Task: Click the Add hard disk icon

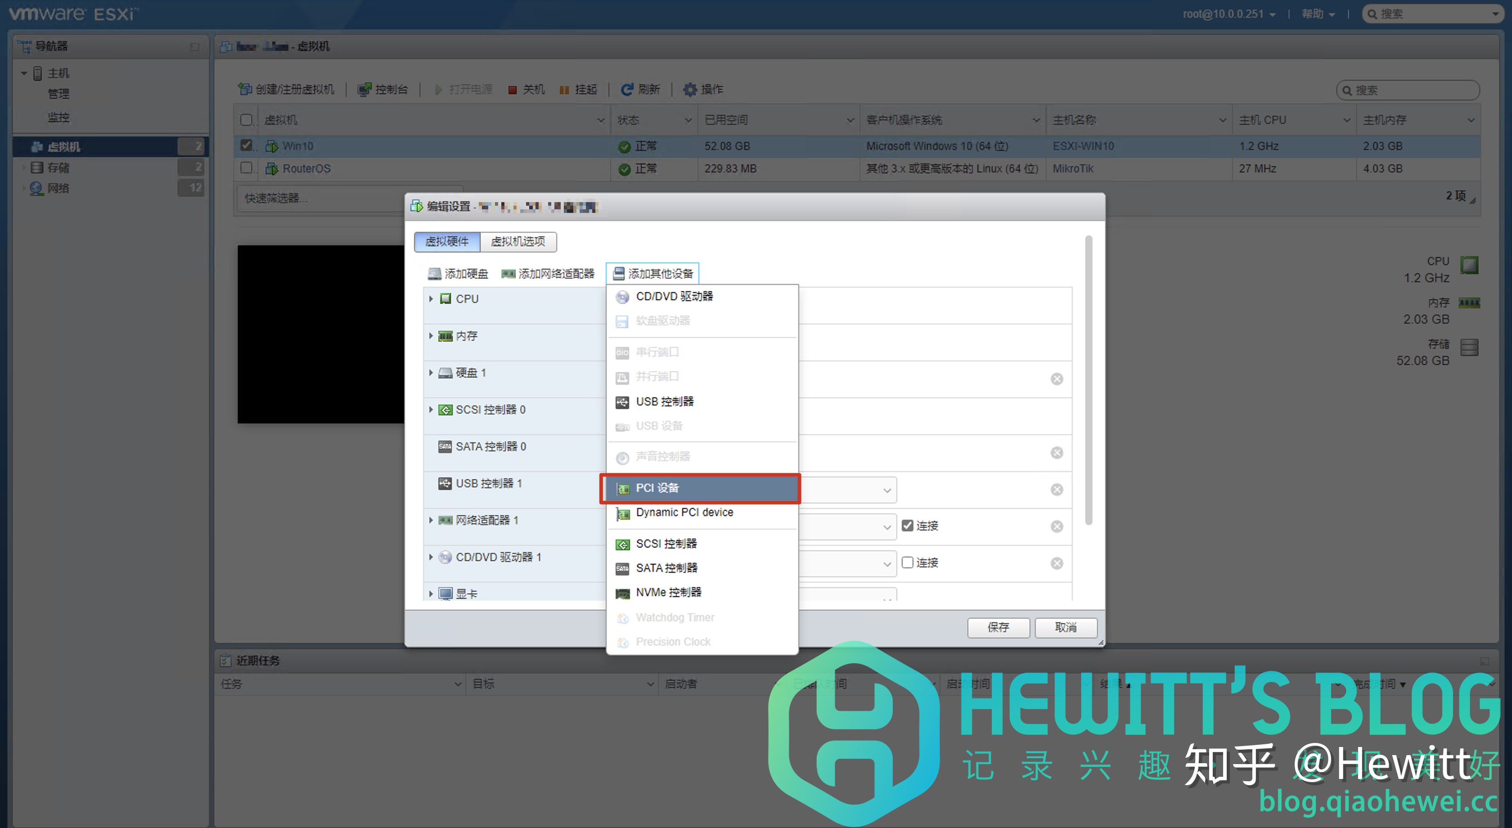Action: point(434,274)
